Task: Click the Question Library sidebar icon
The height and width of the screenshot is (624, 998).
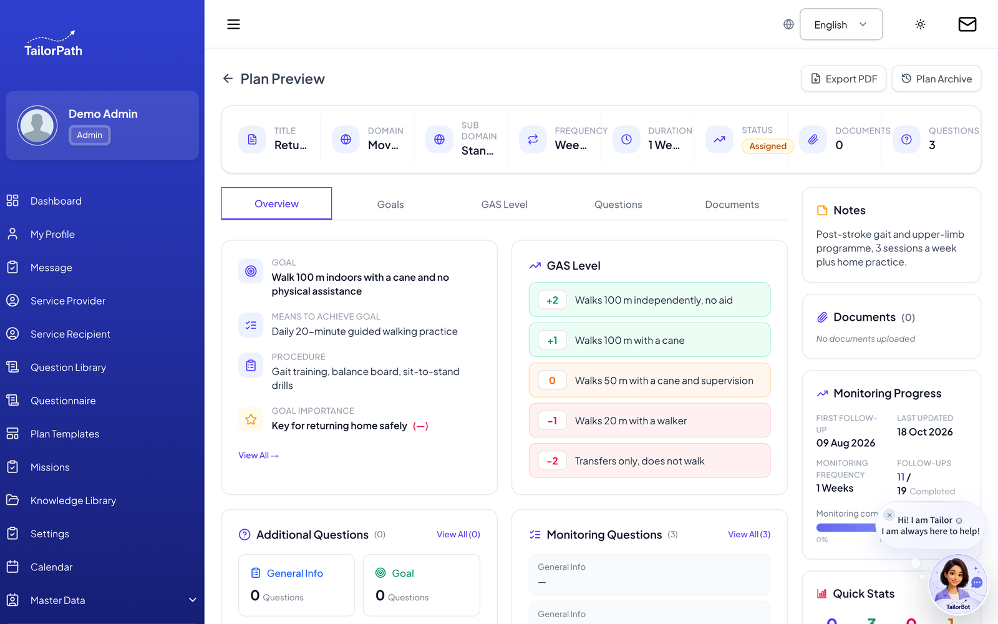Action: (x=12, y=367)
